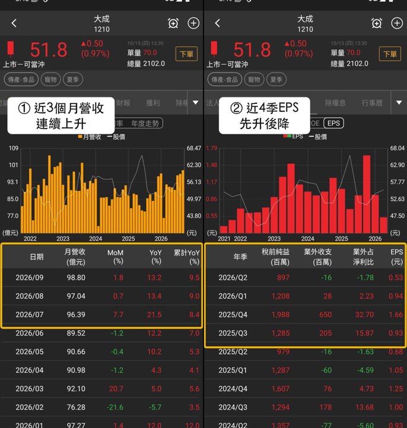The width and height of the screenshot is (407, 428).
Task: Tap the monthly revenue bar chart
Action: click(x=103, y=191)
